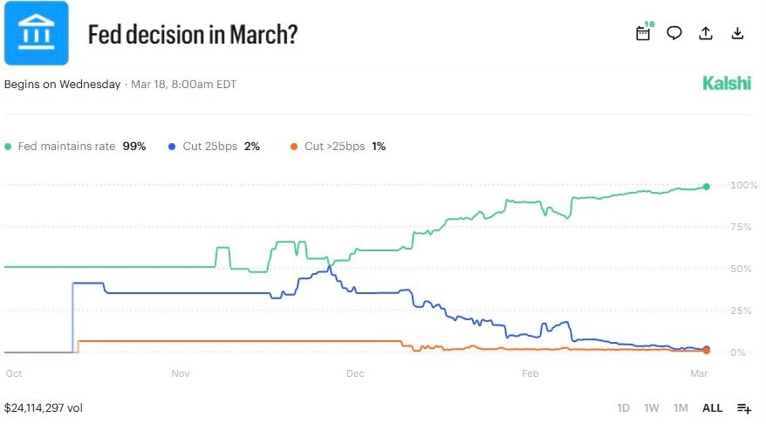Open the calendar icon with 16 badge
The height and width of the screenshot is (424, 766).
[644, 33]
